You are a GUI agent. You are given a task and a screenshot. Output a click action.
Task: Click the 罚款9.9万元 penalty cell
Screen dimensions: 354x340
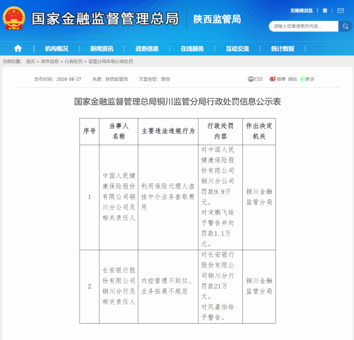coord(221,197)
